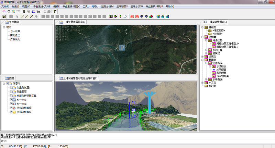Select the 南北盘江 place name
This screenshot has width=275, height=148.
click(x=15, y=35)
